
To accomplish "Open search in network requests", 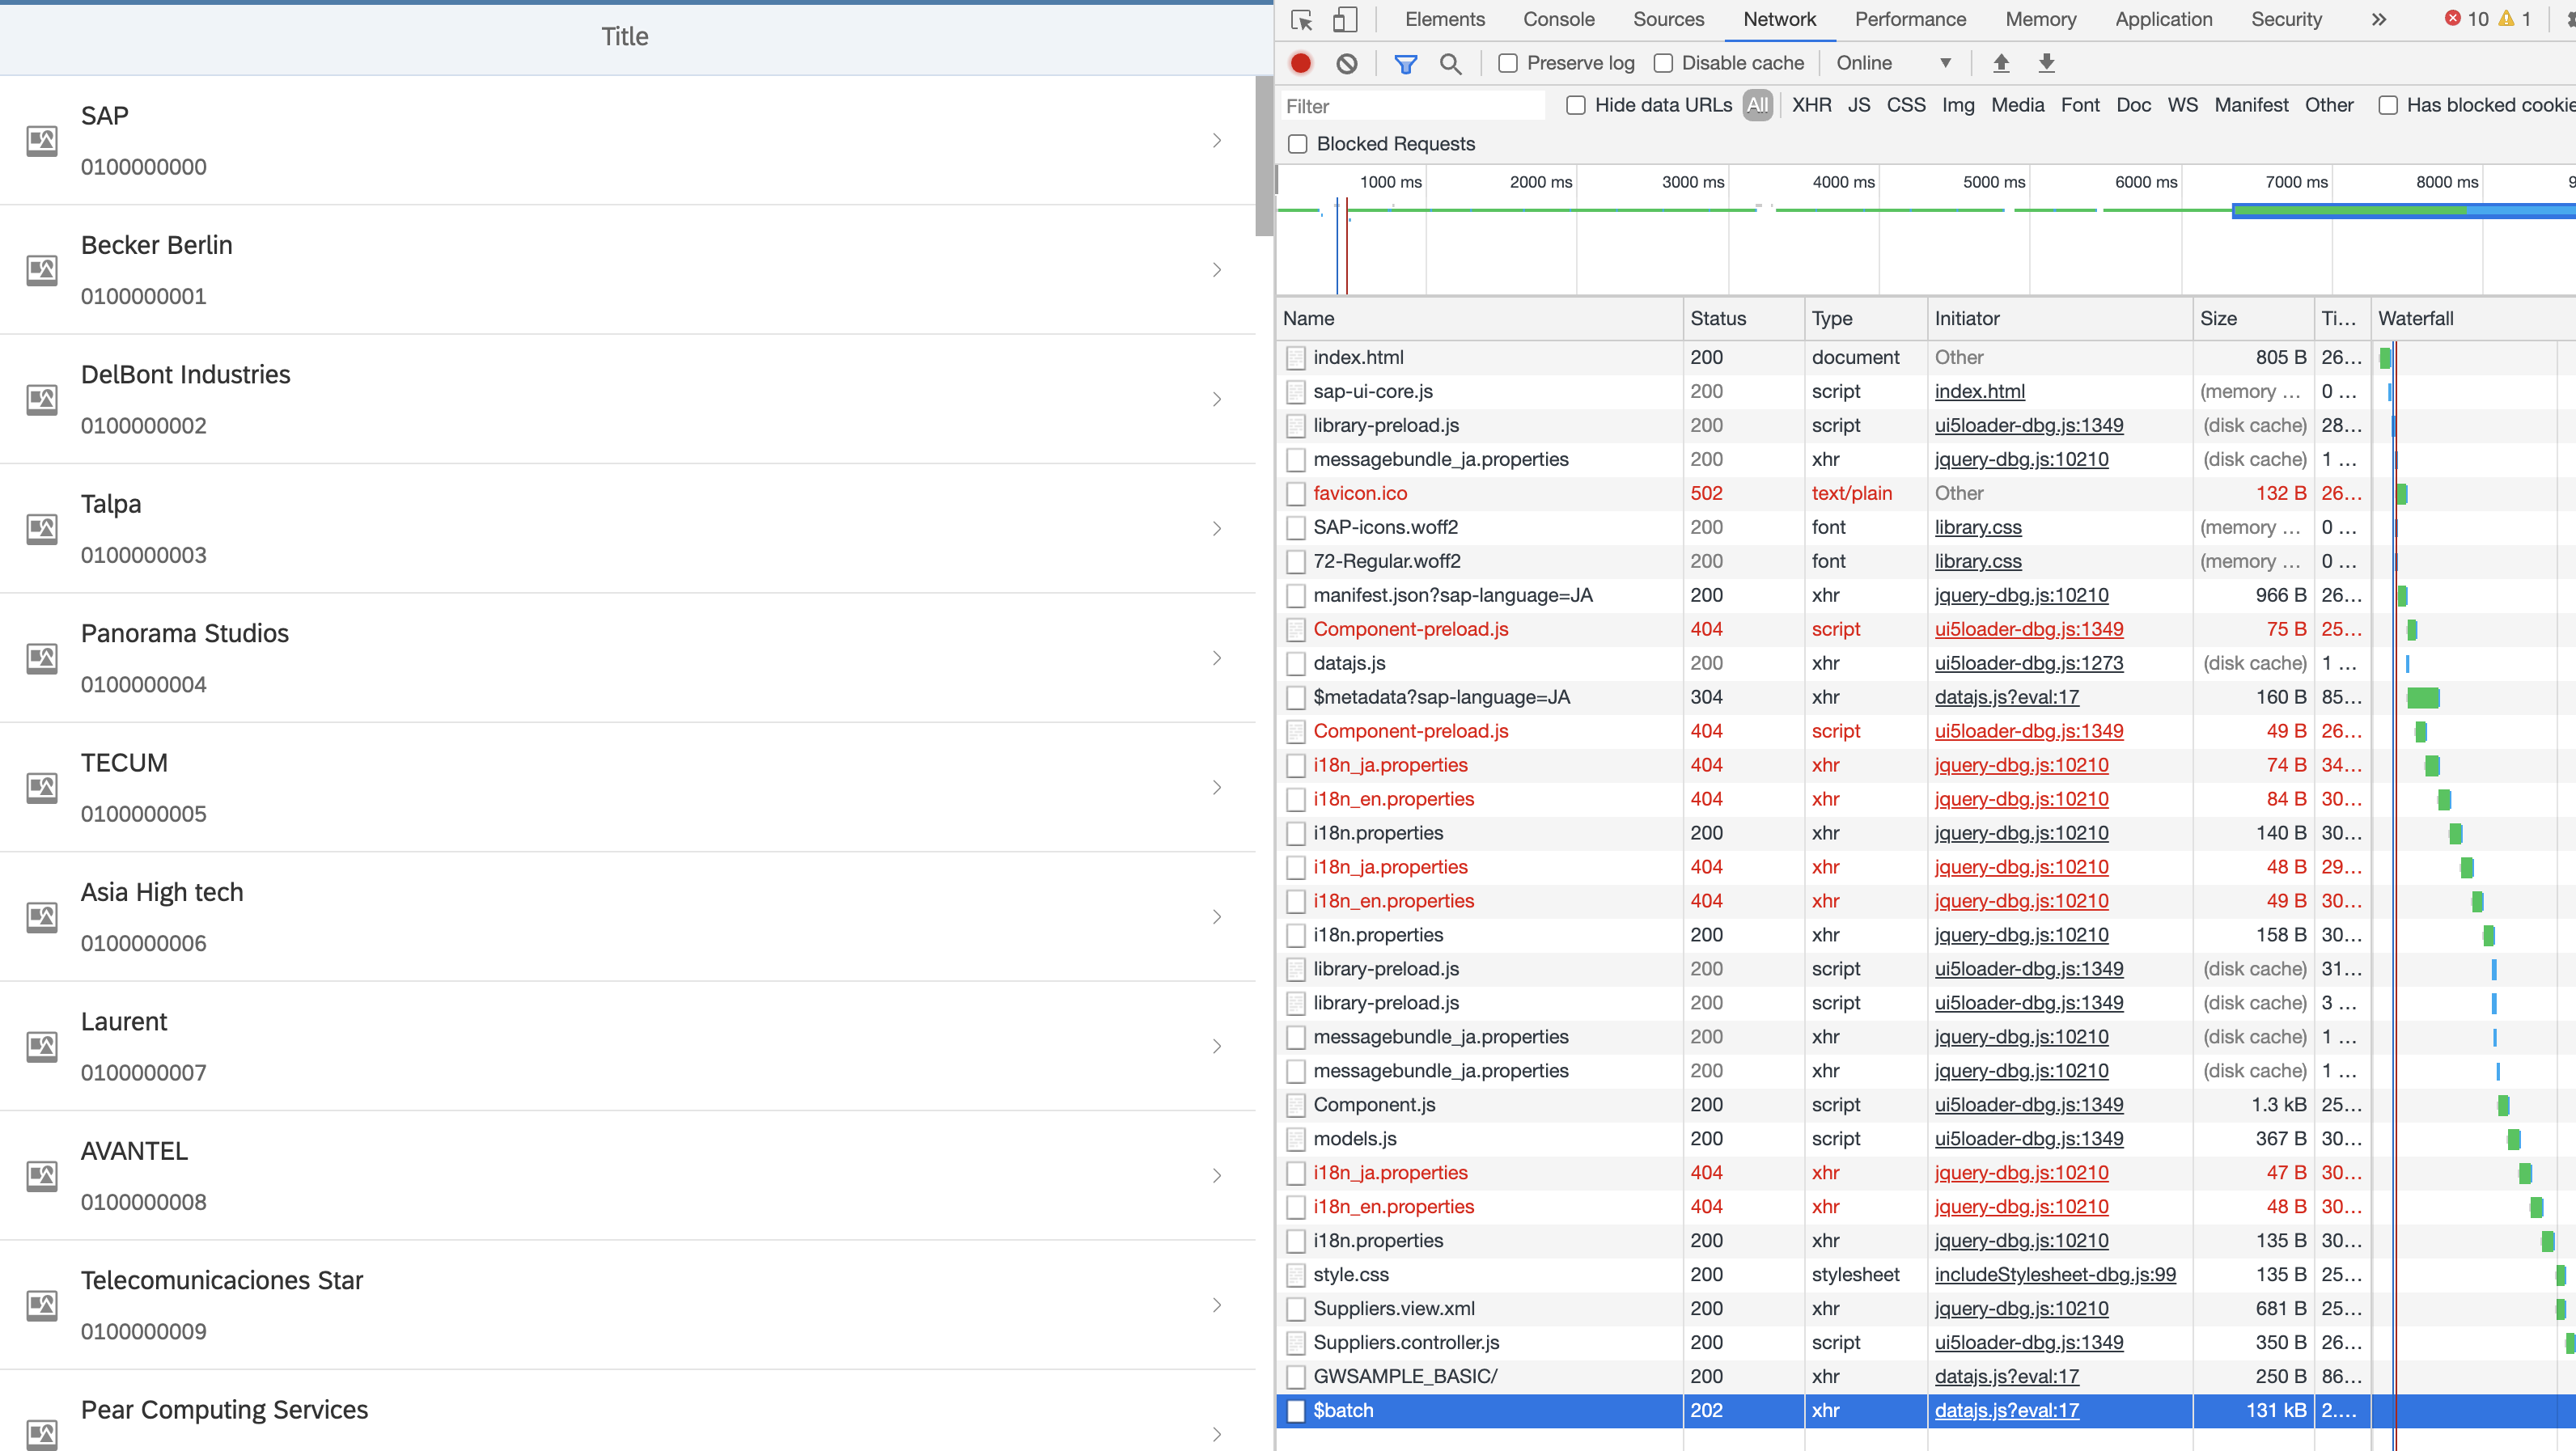I will click(1451, 63).
